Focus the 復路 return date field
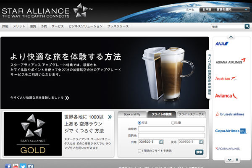 pyautogui.click(x=191, y=142)
